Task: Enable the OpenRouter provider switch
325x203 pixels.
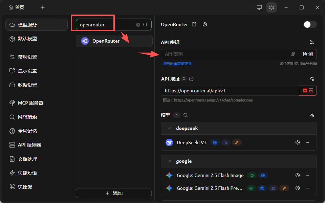Action: pos(309,24)
